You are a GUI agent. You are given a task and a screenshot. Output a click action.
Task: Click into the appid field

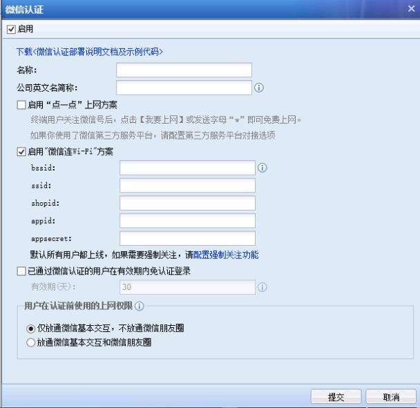point(187,221)
